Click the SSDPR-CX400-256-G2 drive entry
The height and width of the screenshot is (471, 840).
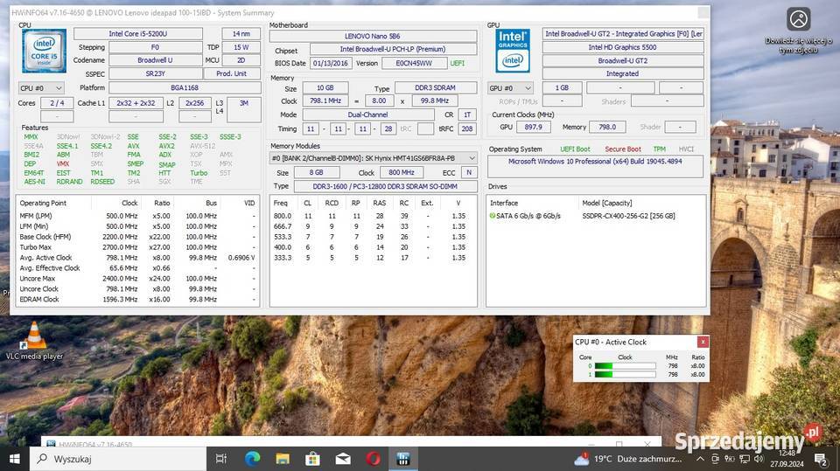(628, 216)
